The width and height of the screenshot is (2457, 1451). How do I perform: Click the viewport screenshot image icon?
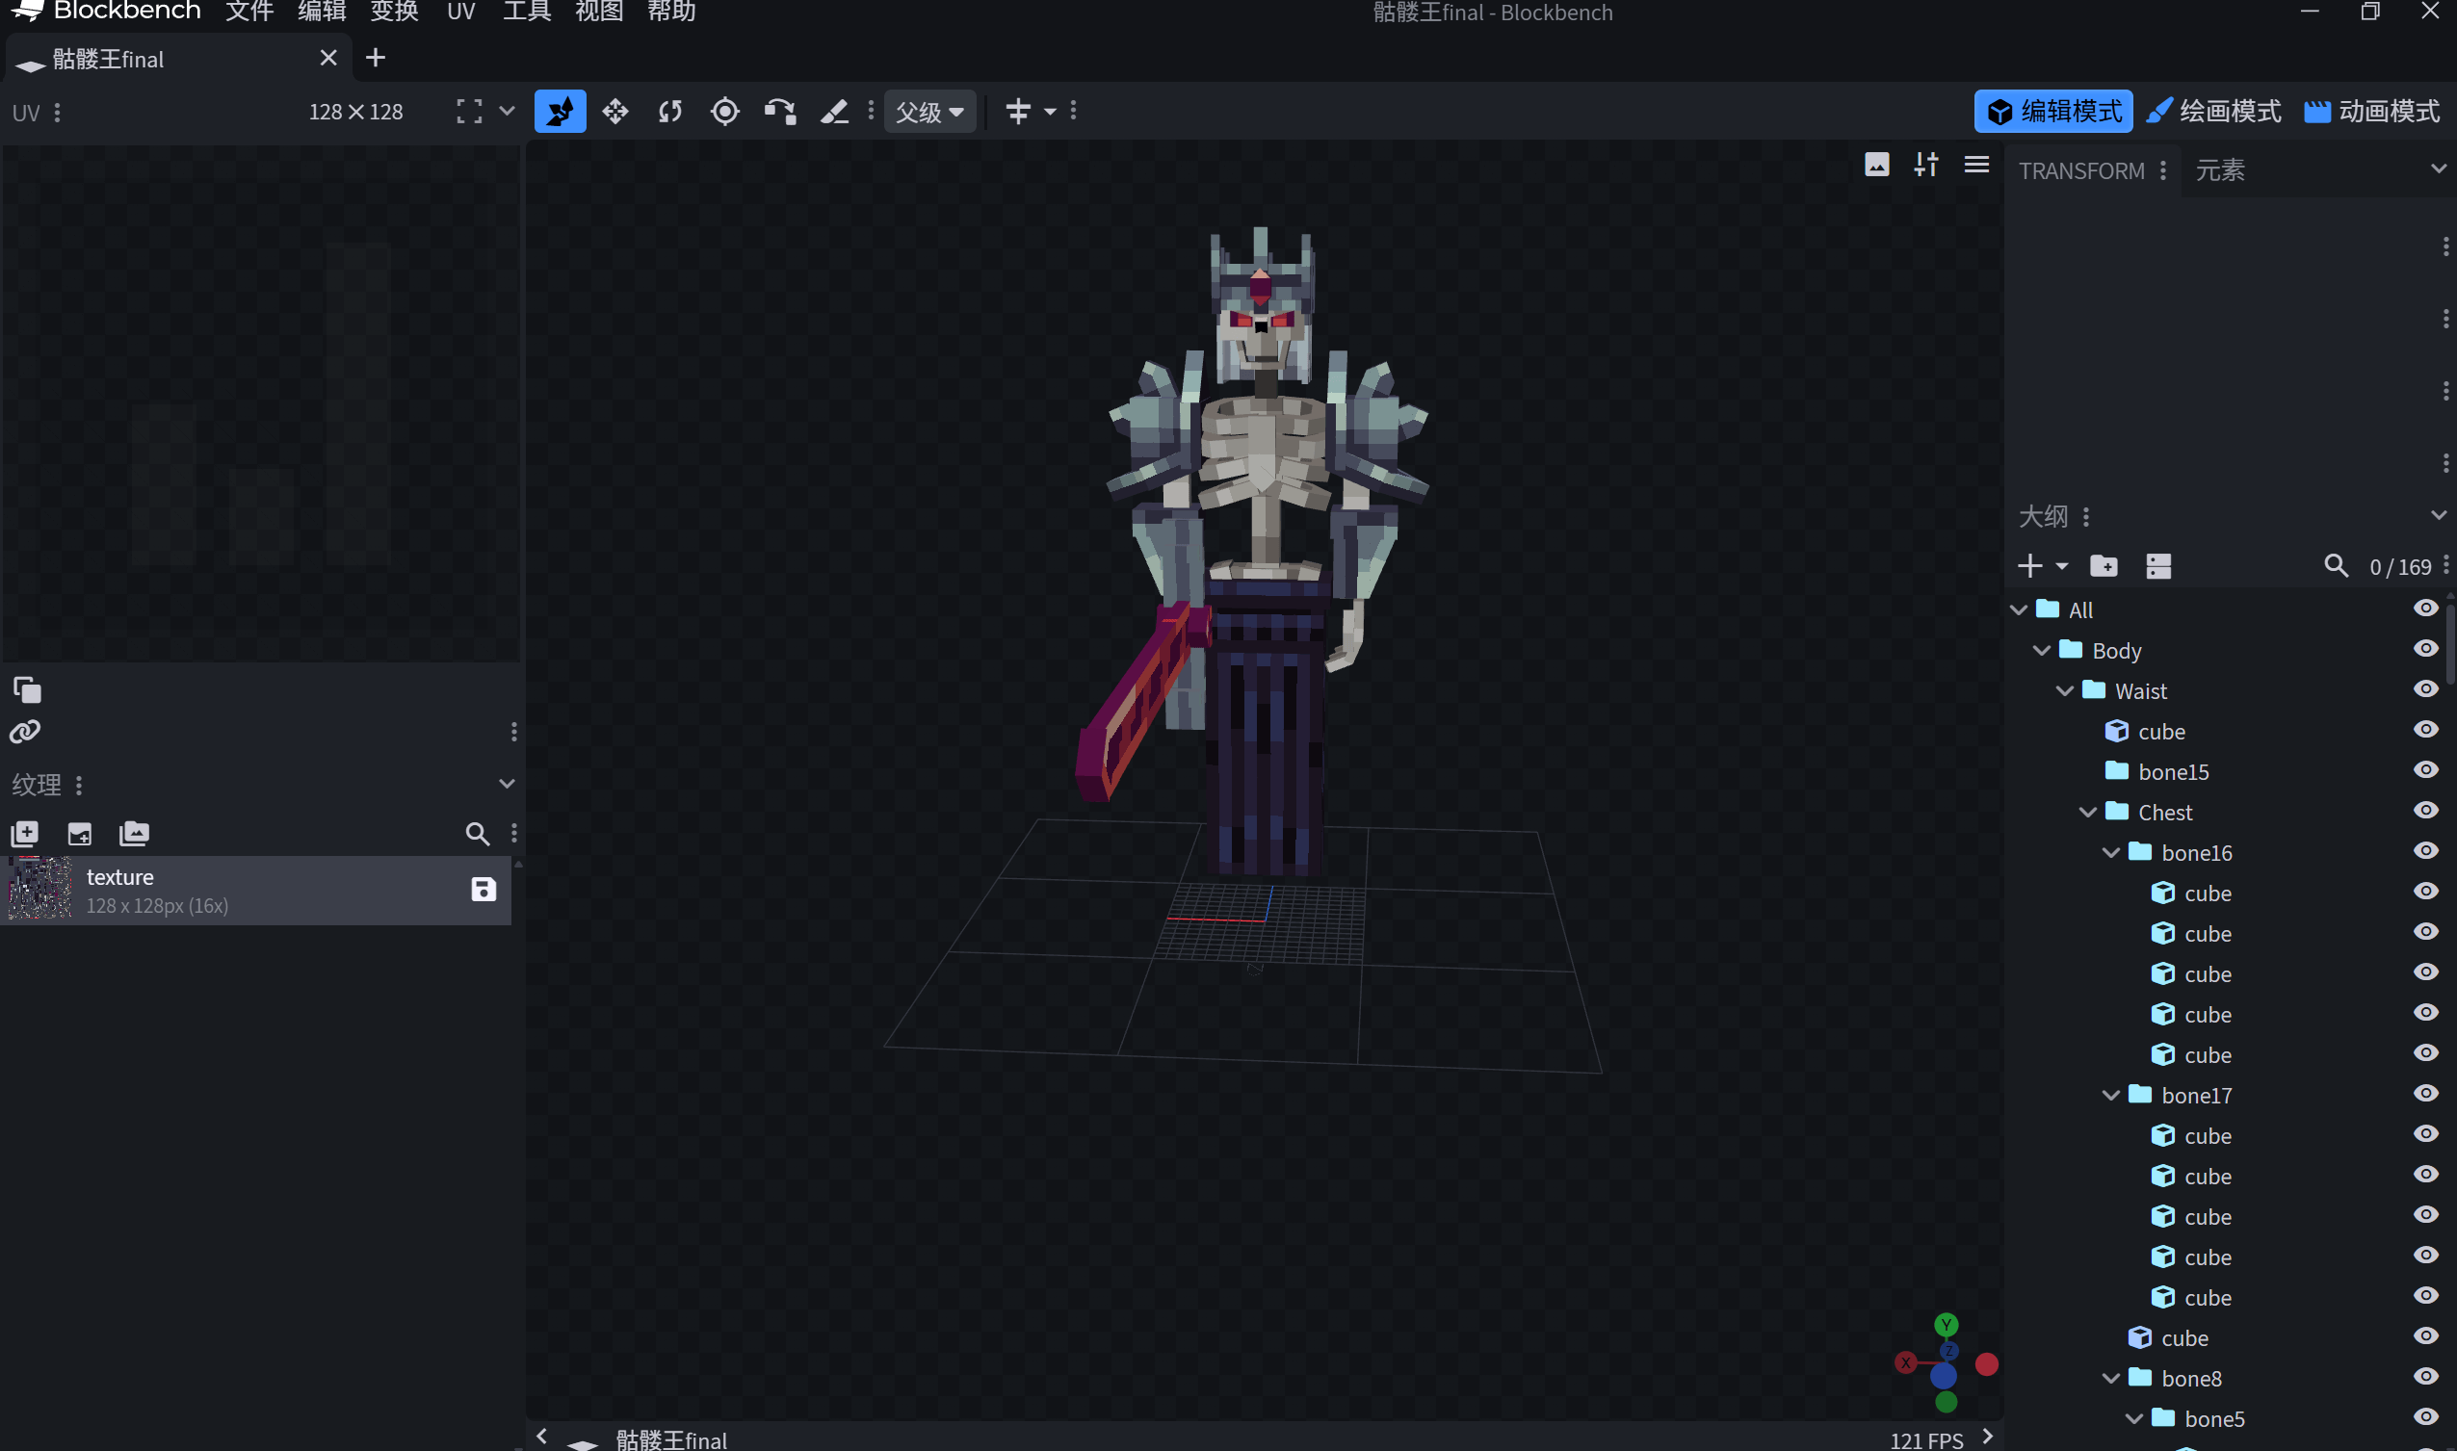click(1876, 165)
